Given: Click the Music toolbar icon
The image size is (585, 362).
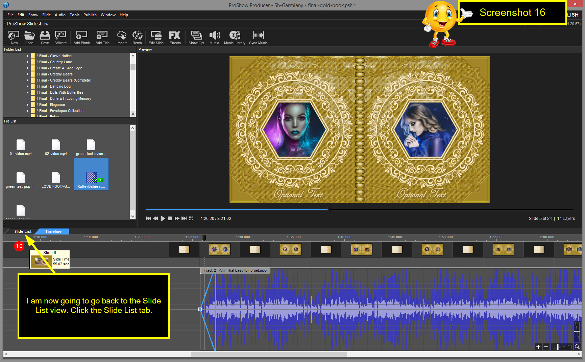Looking at the screenshot, I should (x=214, y=38).
